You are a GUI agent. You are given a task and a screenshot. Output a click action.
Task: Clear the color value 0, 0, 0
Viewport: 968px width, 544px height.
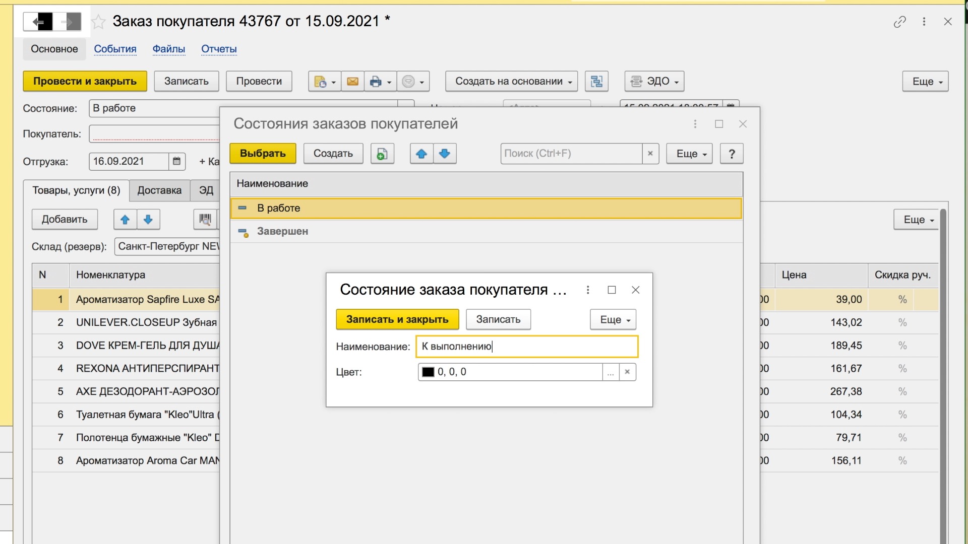click(627, 372)
